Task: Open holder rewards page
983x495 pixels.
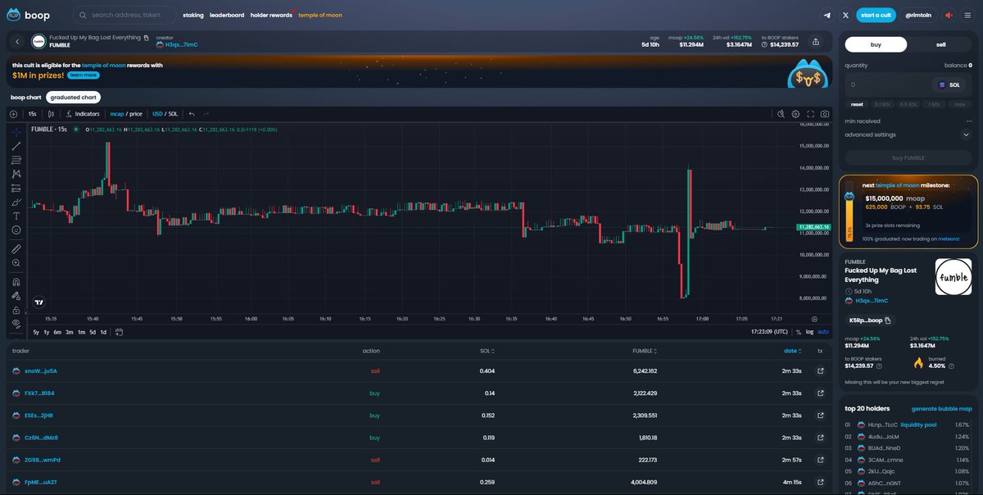Action: click(271, 15)
